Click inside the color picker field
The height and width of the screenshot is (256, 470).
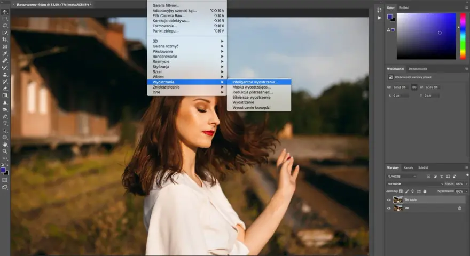pyautogui.click(x=426, y=36)
